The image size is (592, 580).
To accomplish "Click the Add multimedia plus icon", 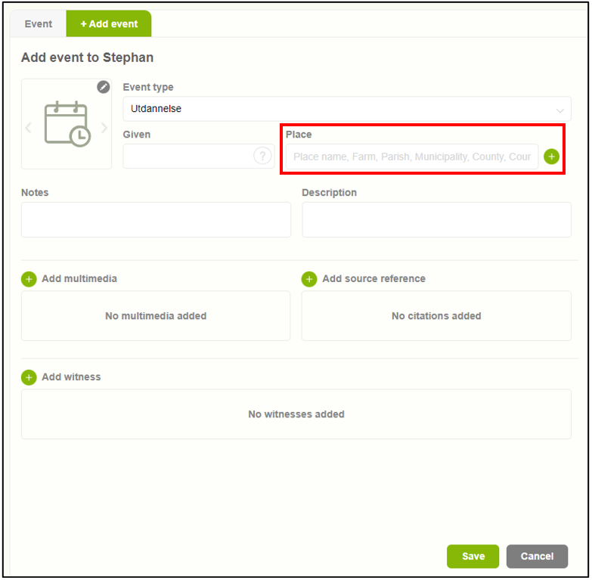I will [x=29, y=279].
